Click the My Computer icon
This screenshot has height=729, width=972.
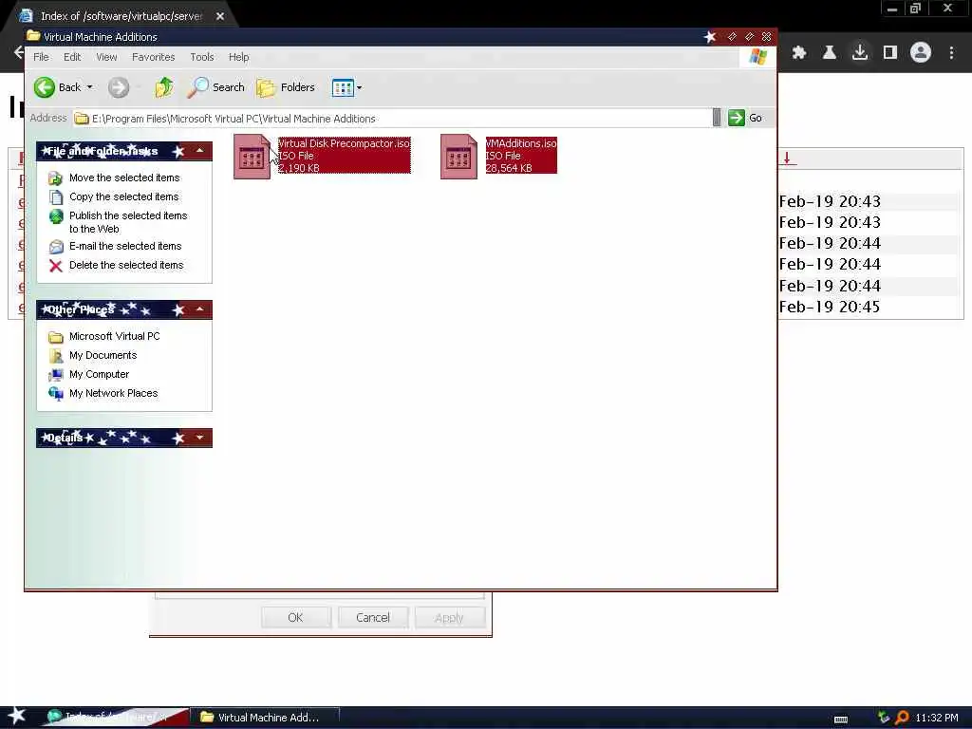pos(56,375)
